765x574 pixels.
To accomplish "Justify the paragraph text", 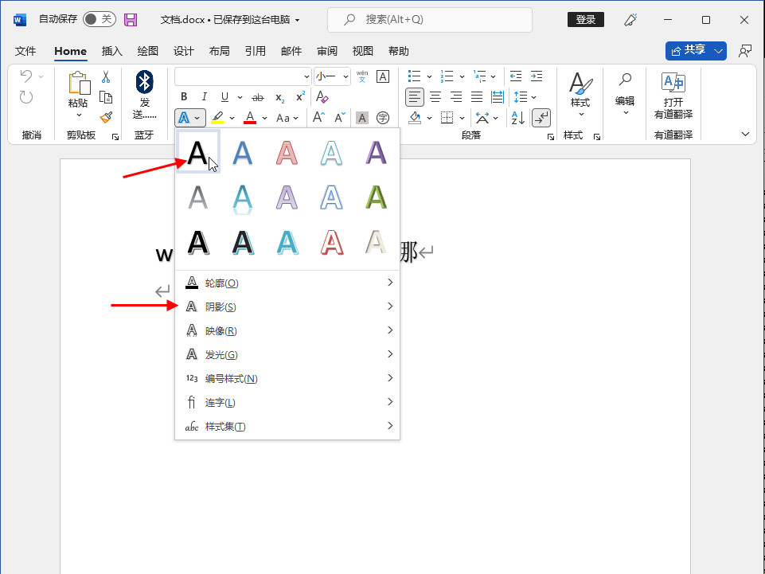I will (x=477, y=97).
